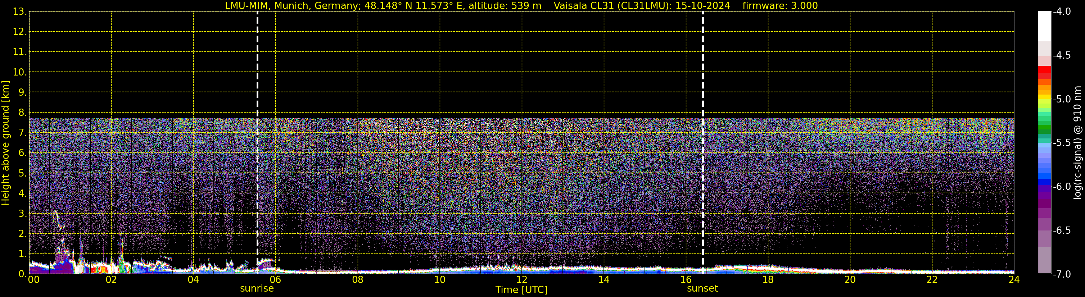Click the station title 'LMU-MIM, Munich, Germany'
The width and height of the screenshot is (1085, 297).
point(291,6)
